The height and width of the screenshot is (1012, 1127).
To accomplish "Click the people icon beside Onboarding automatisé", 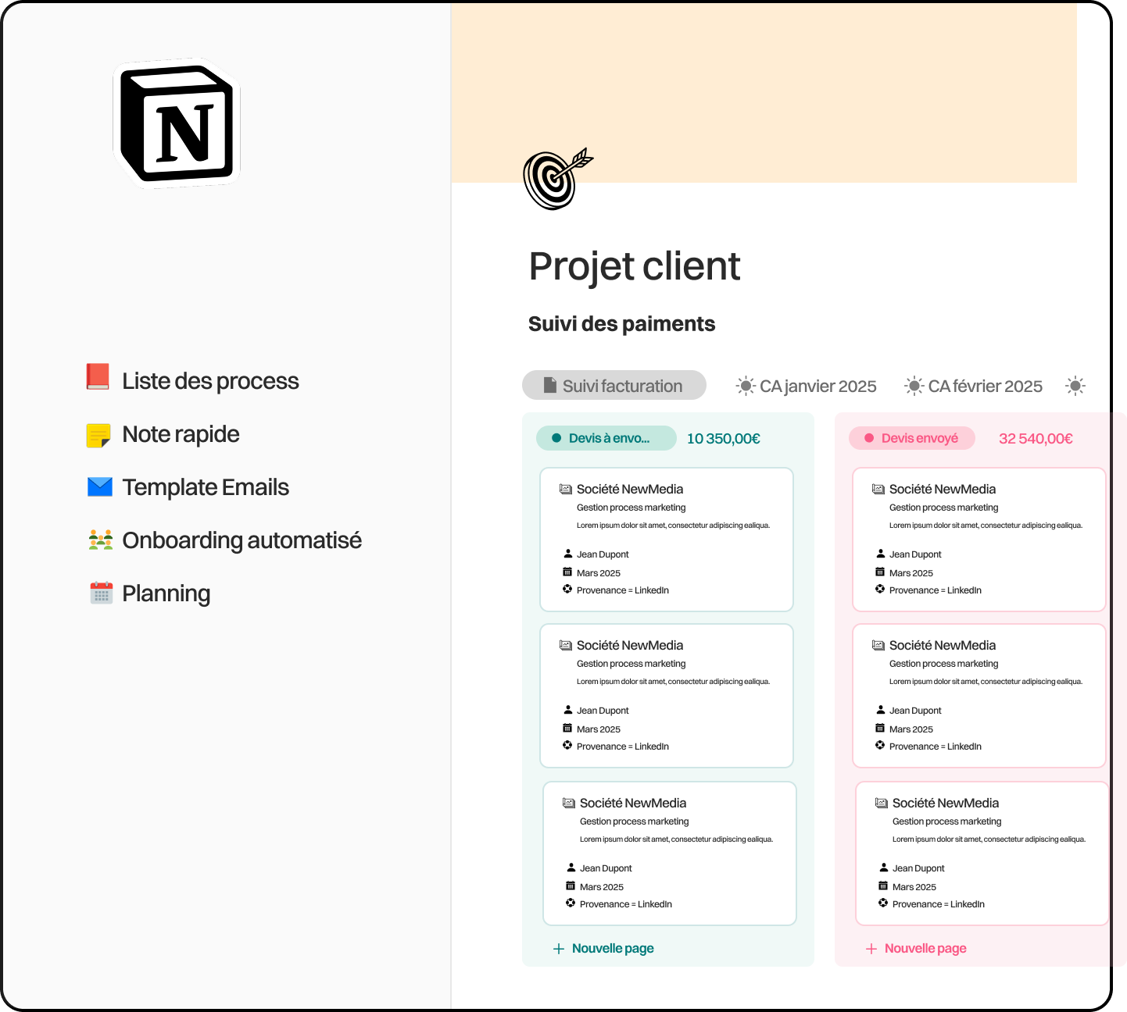I will coord(101,540).
